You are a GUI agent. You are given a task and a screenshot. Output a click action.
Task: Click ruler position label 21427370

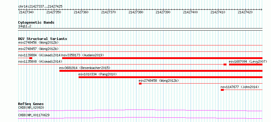coord(108,12)
